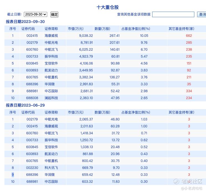Click share quantity 30.75
Screen dimensions: 206x193
click(115, 161)
